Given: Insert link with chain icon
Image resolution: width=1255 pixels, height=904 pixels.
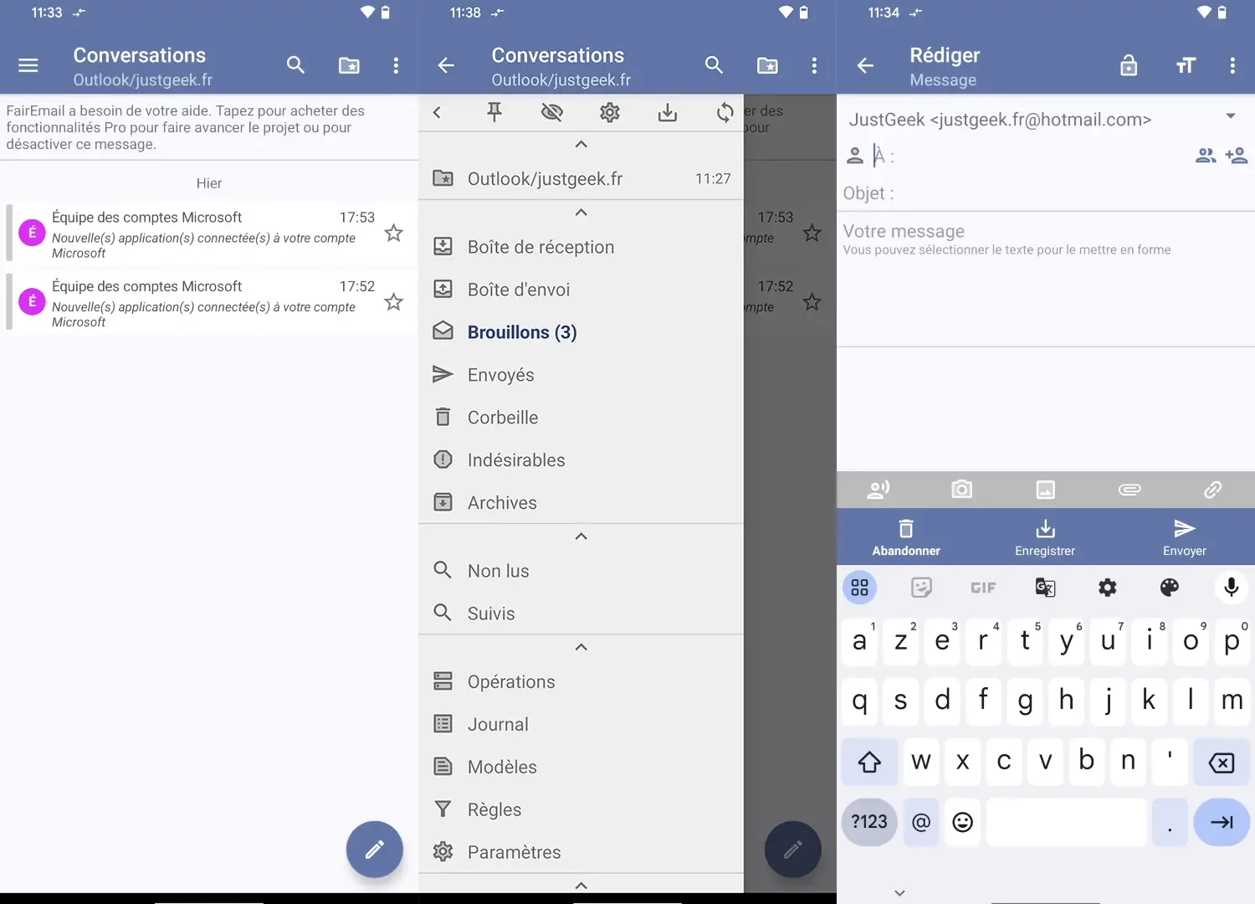Looking at the screenshot, I should coord(1212,490).
